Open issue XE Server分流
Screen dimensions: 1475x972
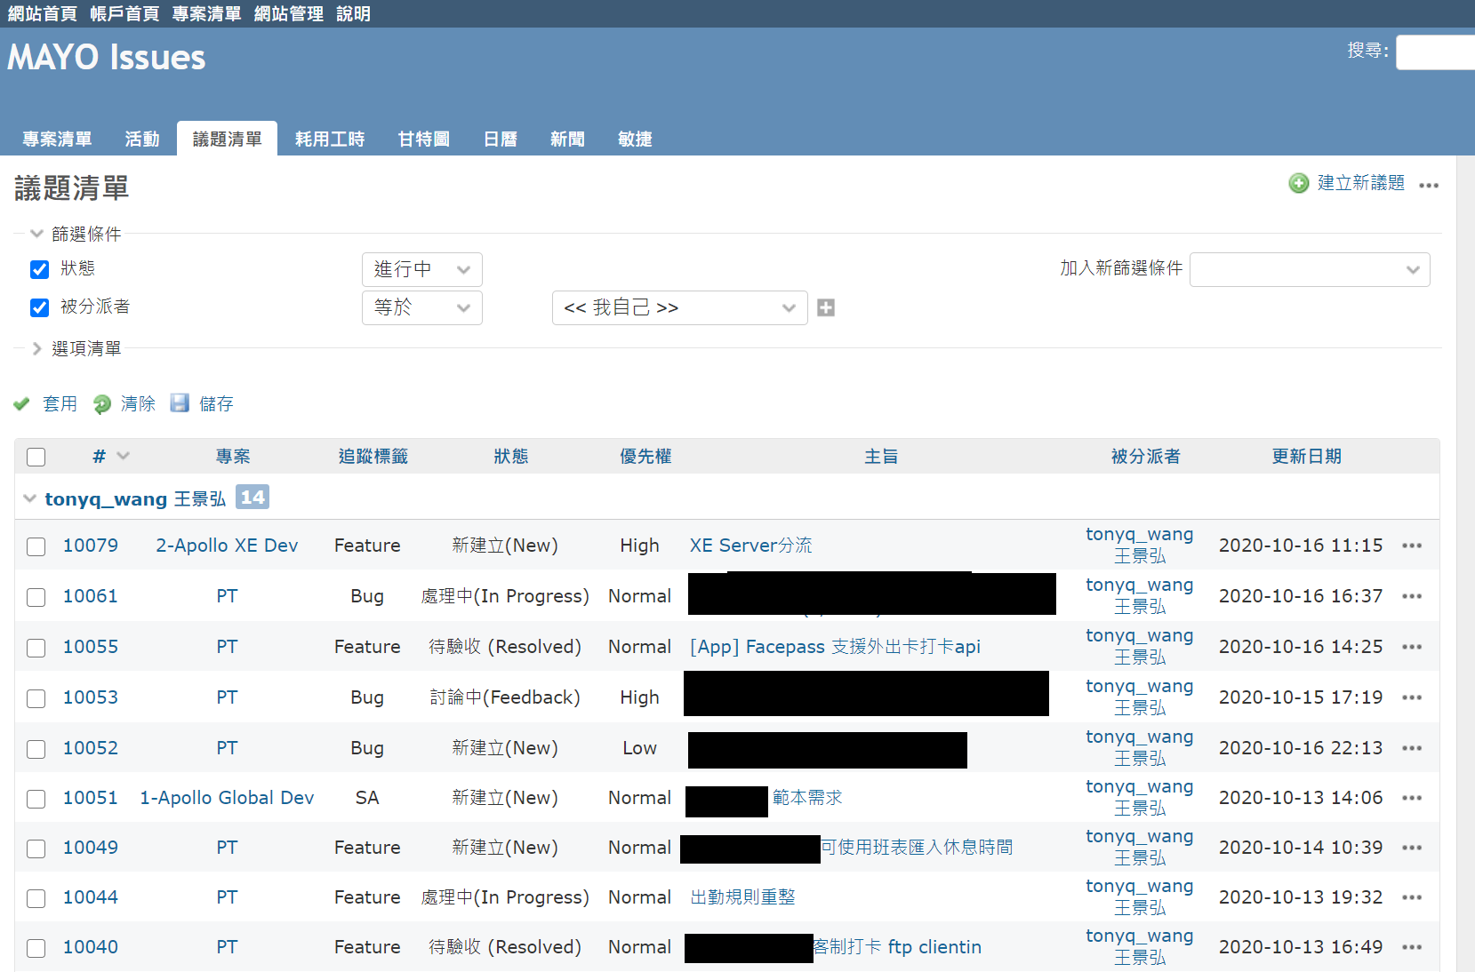[751, 546]
